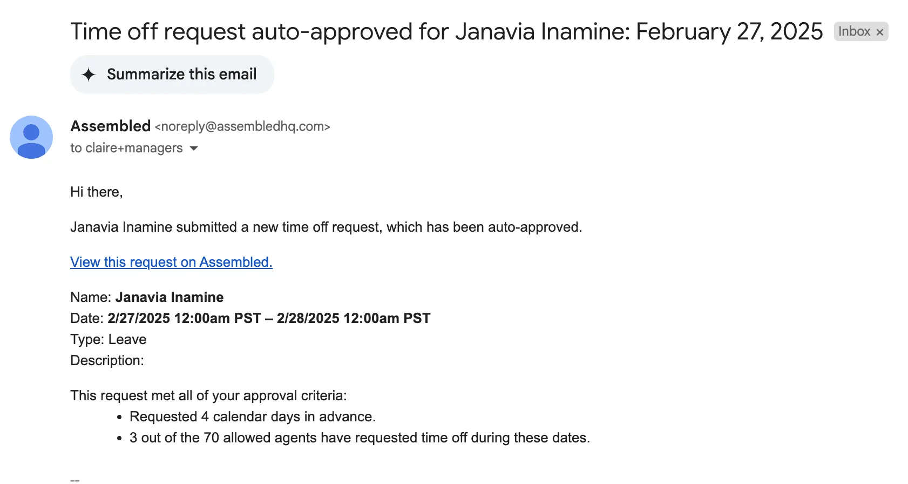Click the email subject heading
Viewport: 908px width, 484px height.
tap(446, 32)
